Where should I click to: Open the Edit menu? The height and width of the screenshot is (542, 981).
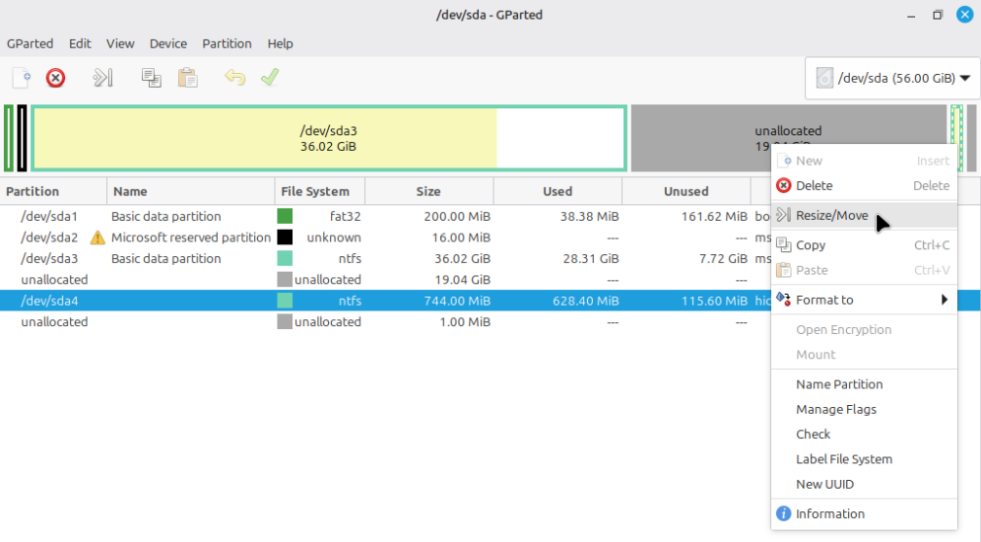pyautogui.click(x=80, y=43)
